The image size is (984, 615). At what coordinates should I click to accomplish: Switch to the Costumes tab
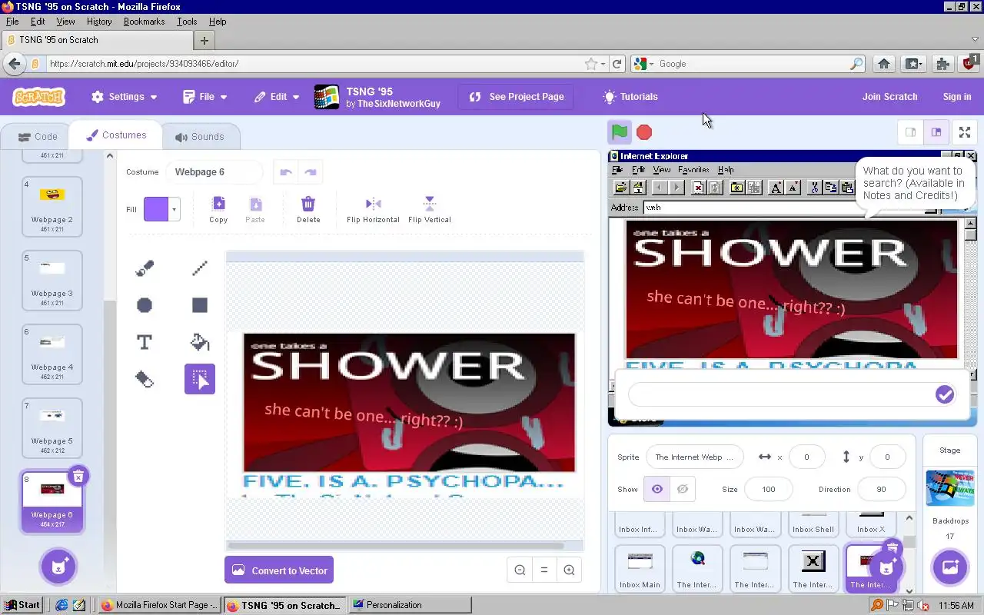116,135
